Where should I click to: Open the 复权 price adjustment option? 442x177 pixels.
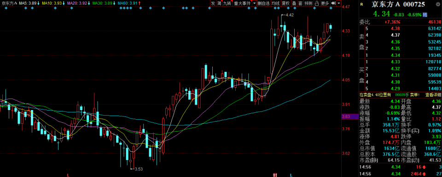285,3
